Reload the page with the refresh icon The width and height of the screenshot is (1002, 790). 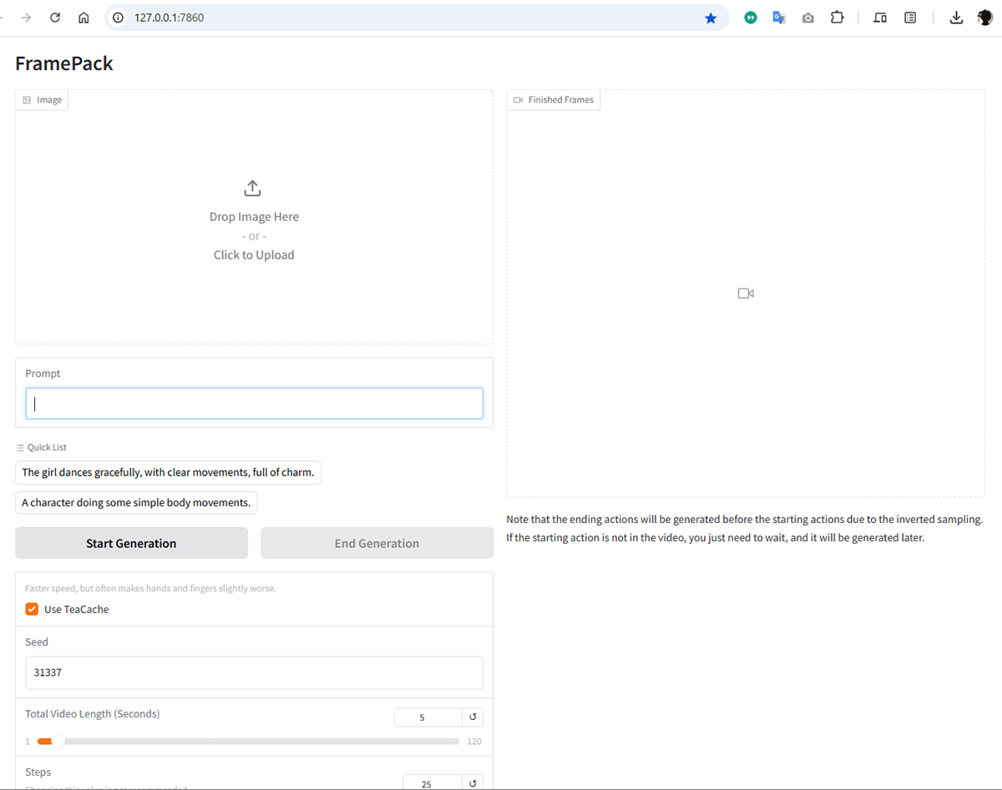tap(55, 18)
